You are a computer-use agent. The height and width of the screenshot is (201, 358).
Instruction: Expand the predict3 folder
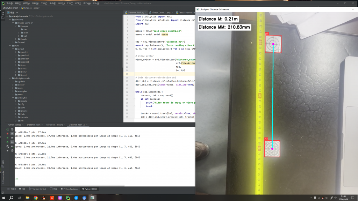[x=16, y=59]
